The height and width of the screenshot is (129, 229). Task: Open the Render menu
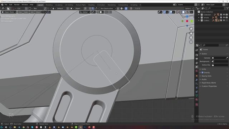click(x=17, y=5)
